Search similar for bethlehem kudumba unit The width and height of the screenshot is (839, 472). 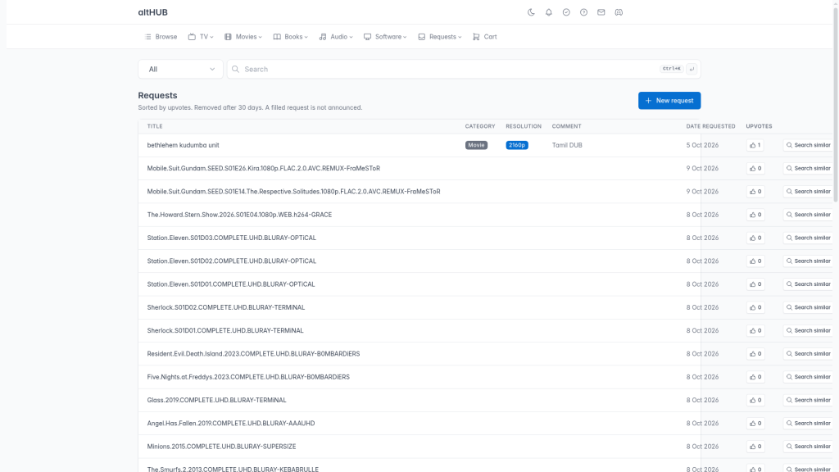pos(808,145)
